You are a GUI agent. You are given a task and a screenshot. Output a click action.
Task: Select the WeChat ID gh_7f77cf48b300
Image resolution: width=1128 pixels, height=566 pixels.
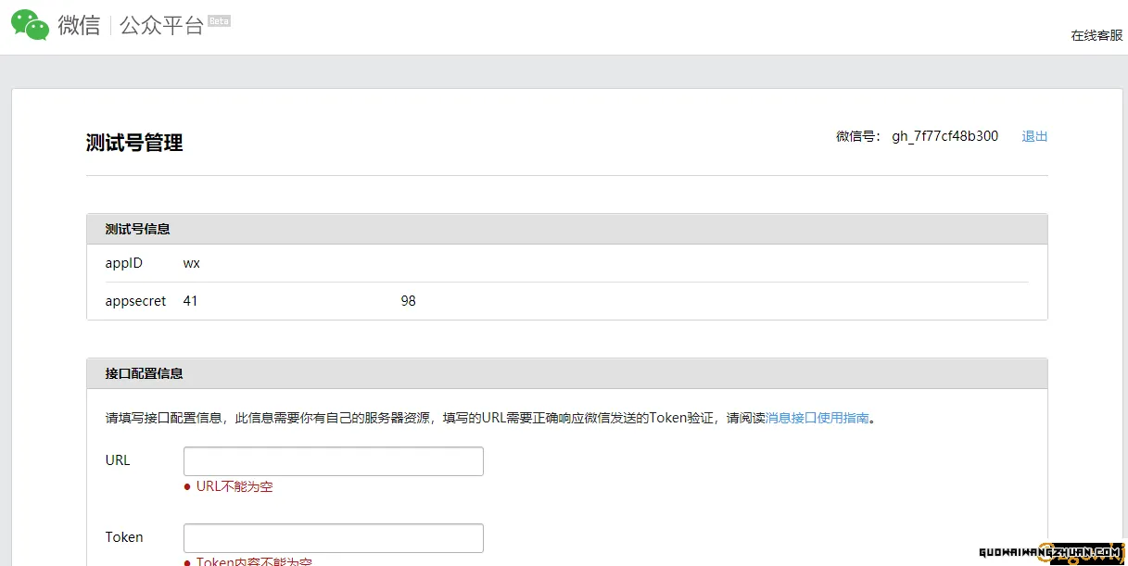945,136
